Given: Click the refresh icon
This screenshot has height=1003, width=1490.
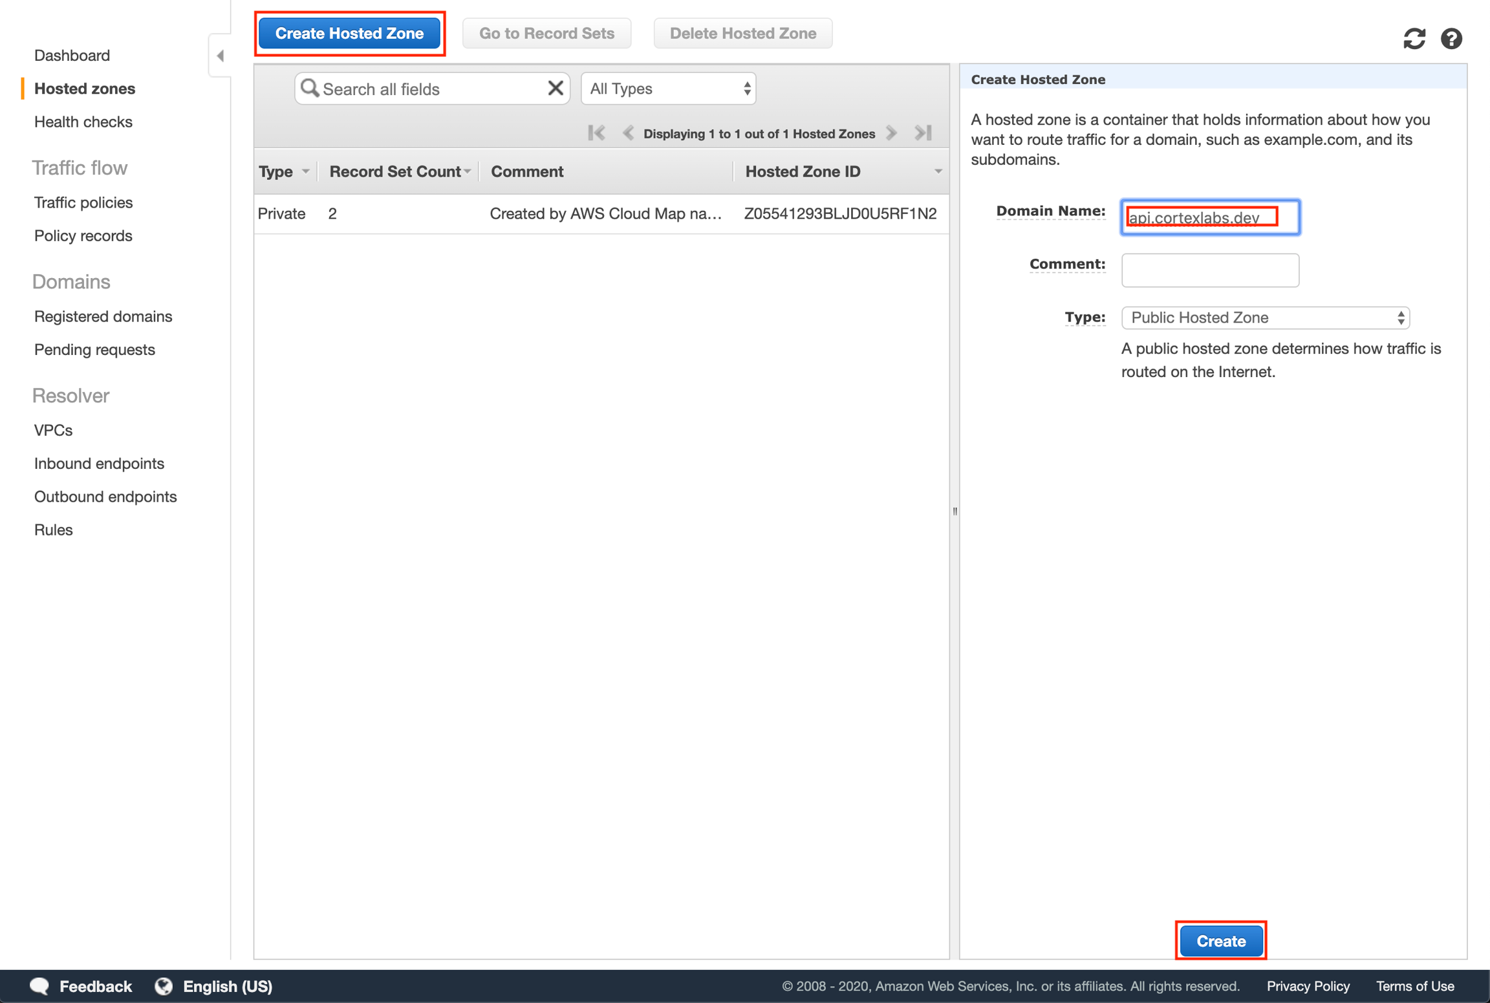Looking at the screenshot, I should point(1414,39).
